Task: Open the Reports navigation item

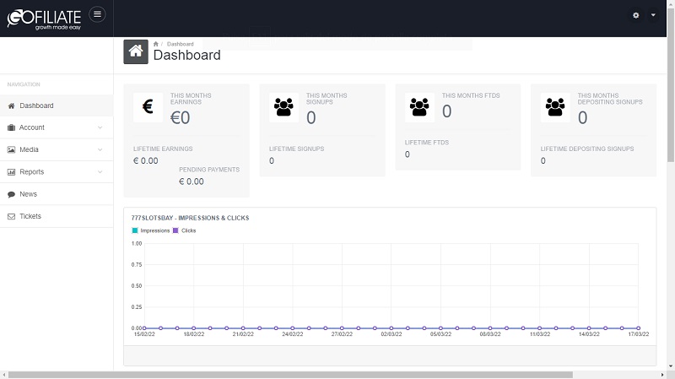Action: point(57,172)
